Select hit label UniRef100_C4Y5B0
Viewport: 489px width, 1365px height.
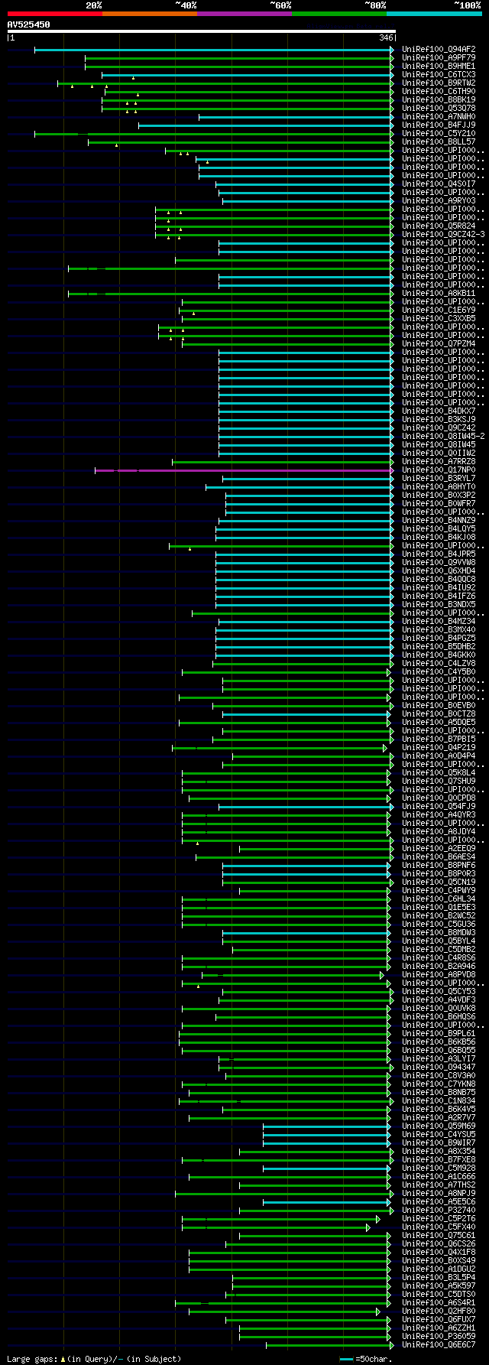[x=439, y=672]
